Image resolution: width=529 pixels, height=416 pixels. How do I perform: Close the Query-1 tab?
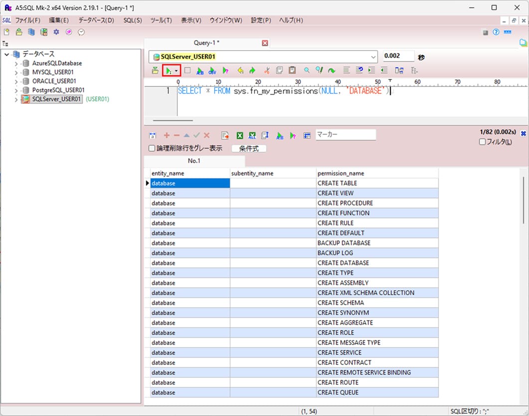265,43
